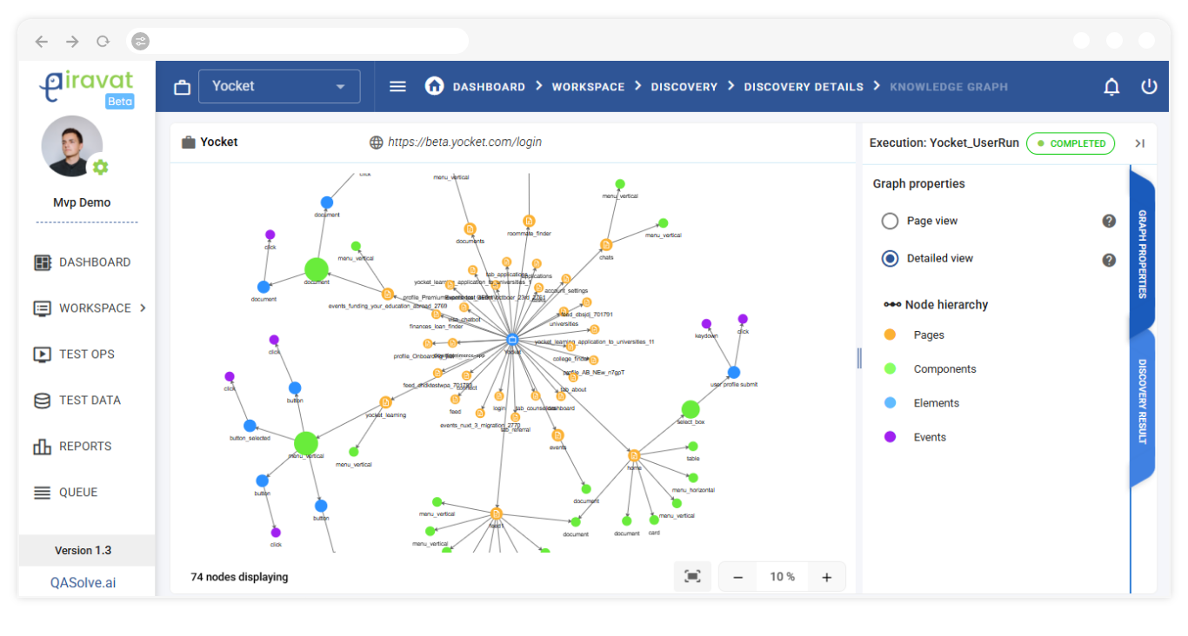
Task: Open Test Ops in the sidebar
Action: point(74,354)
